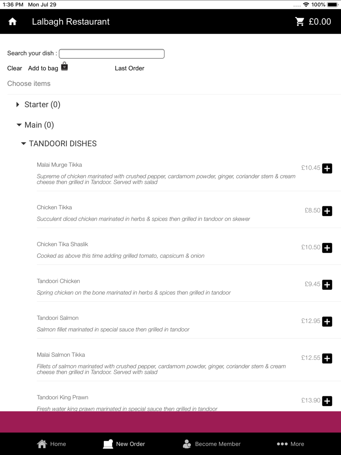Open the More tab
Screen dimensions: 341x455
tap(290, 444)
